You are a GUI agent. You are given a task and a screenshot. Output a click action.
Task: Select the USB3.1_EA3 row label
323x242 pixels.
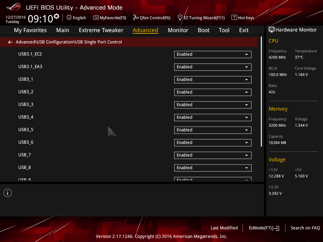(30, 67)
